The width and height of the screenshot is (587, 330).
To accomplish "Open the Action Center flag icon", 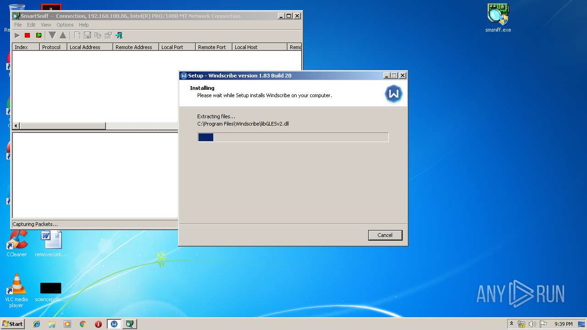I will [543, 324].
